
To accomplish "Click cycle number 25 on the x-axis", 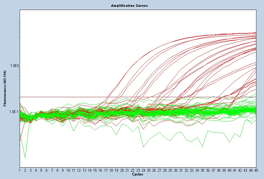I will (x=149, y=170).
